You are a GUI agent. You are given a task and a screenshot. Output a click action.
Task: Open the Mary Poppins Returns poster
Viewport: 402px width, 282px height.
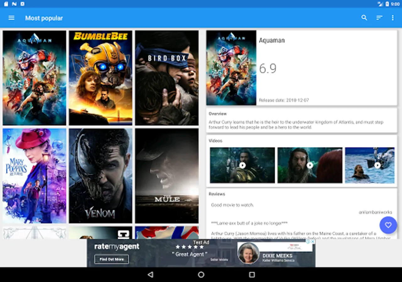point(35,176)
